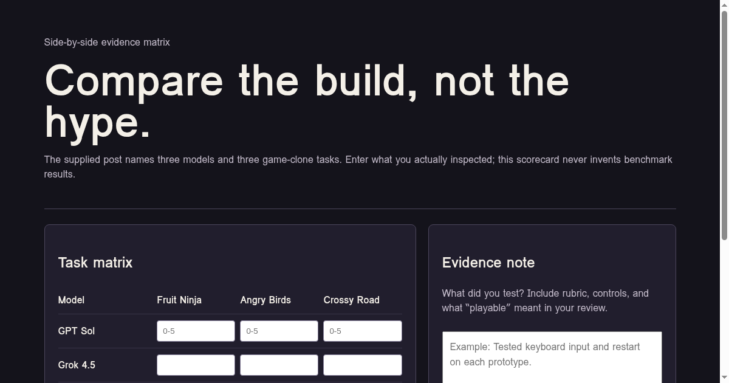Click the "Model" column header

(x=71, y=300)
